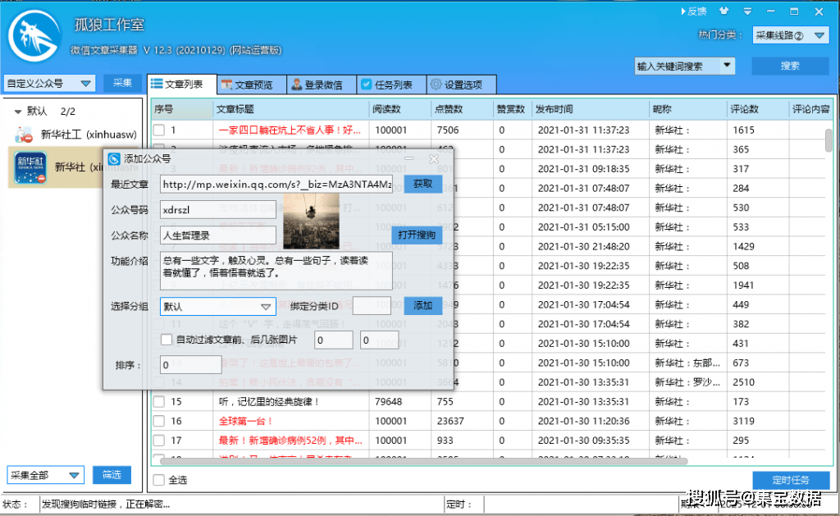The image size is (840, 516).
Task: Click the 添加 button in the dialog
Action: 422,306
